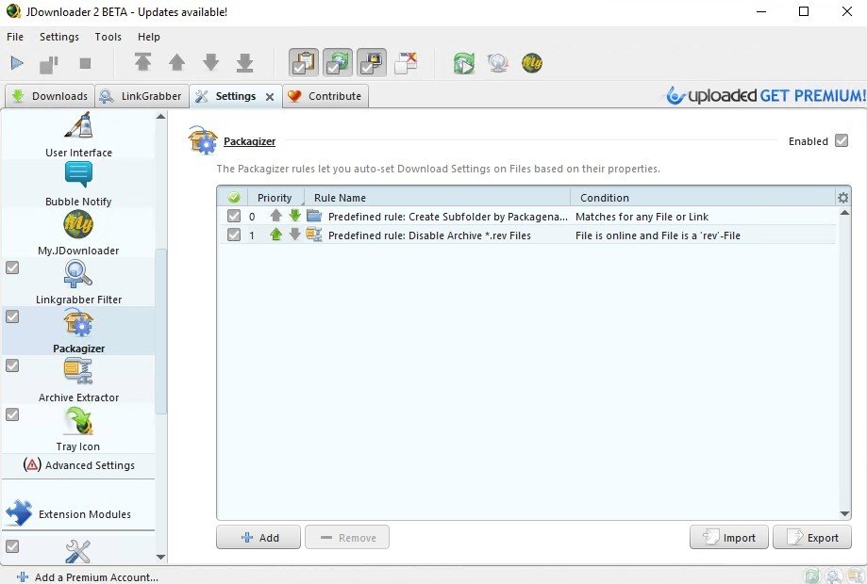This screenshot has height=584, width=867.
Task: Click rules table scrollbar down arrow
Action: pos(844,514)
